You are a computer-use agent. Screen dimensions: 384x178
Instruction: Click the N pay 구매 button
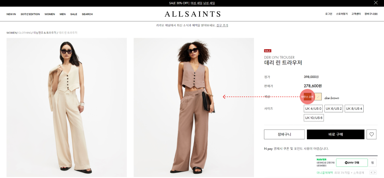click(352, 163)
